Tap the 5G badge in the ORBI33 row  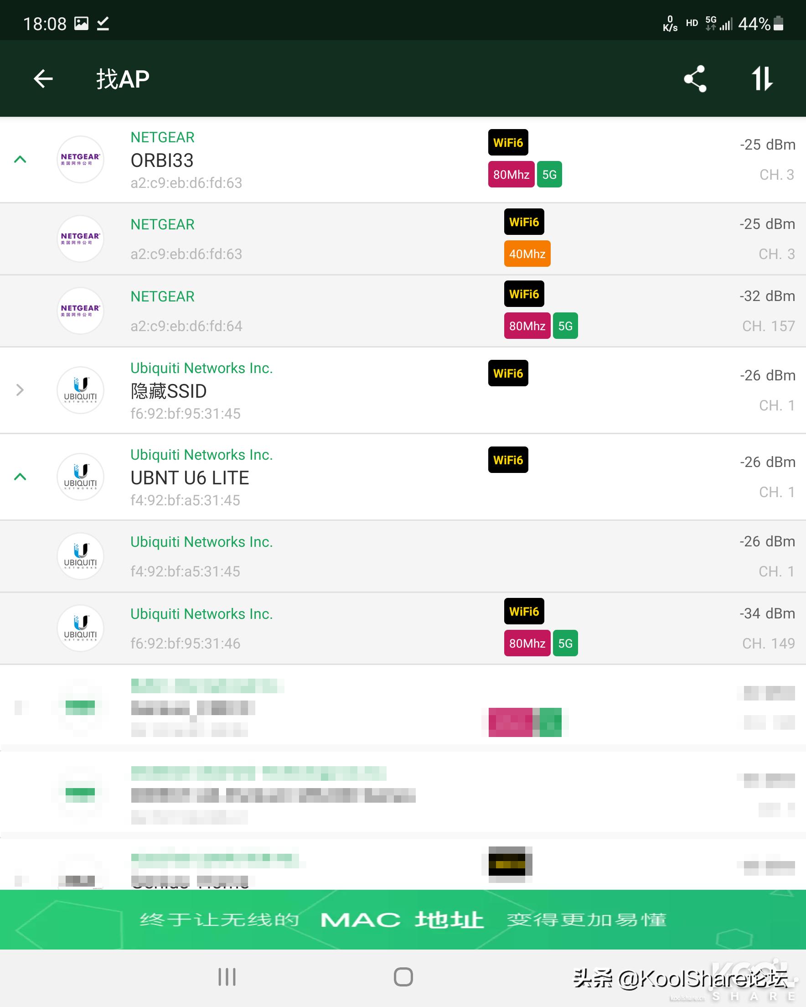pos(550,174)
